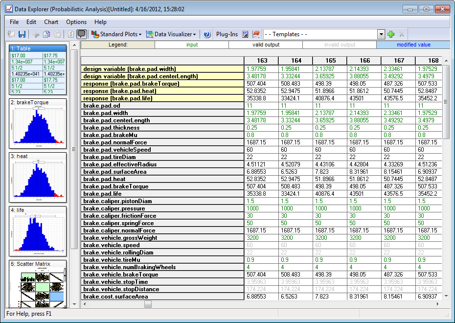Click the Copy icon in the toolbar
This screenshot has height=323, width=455.
46,34
